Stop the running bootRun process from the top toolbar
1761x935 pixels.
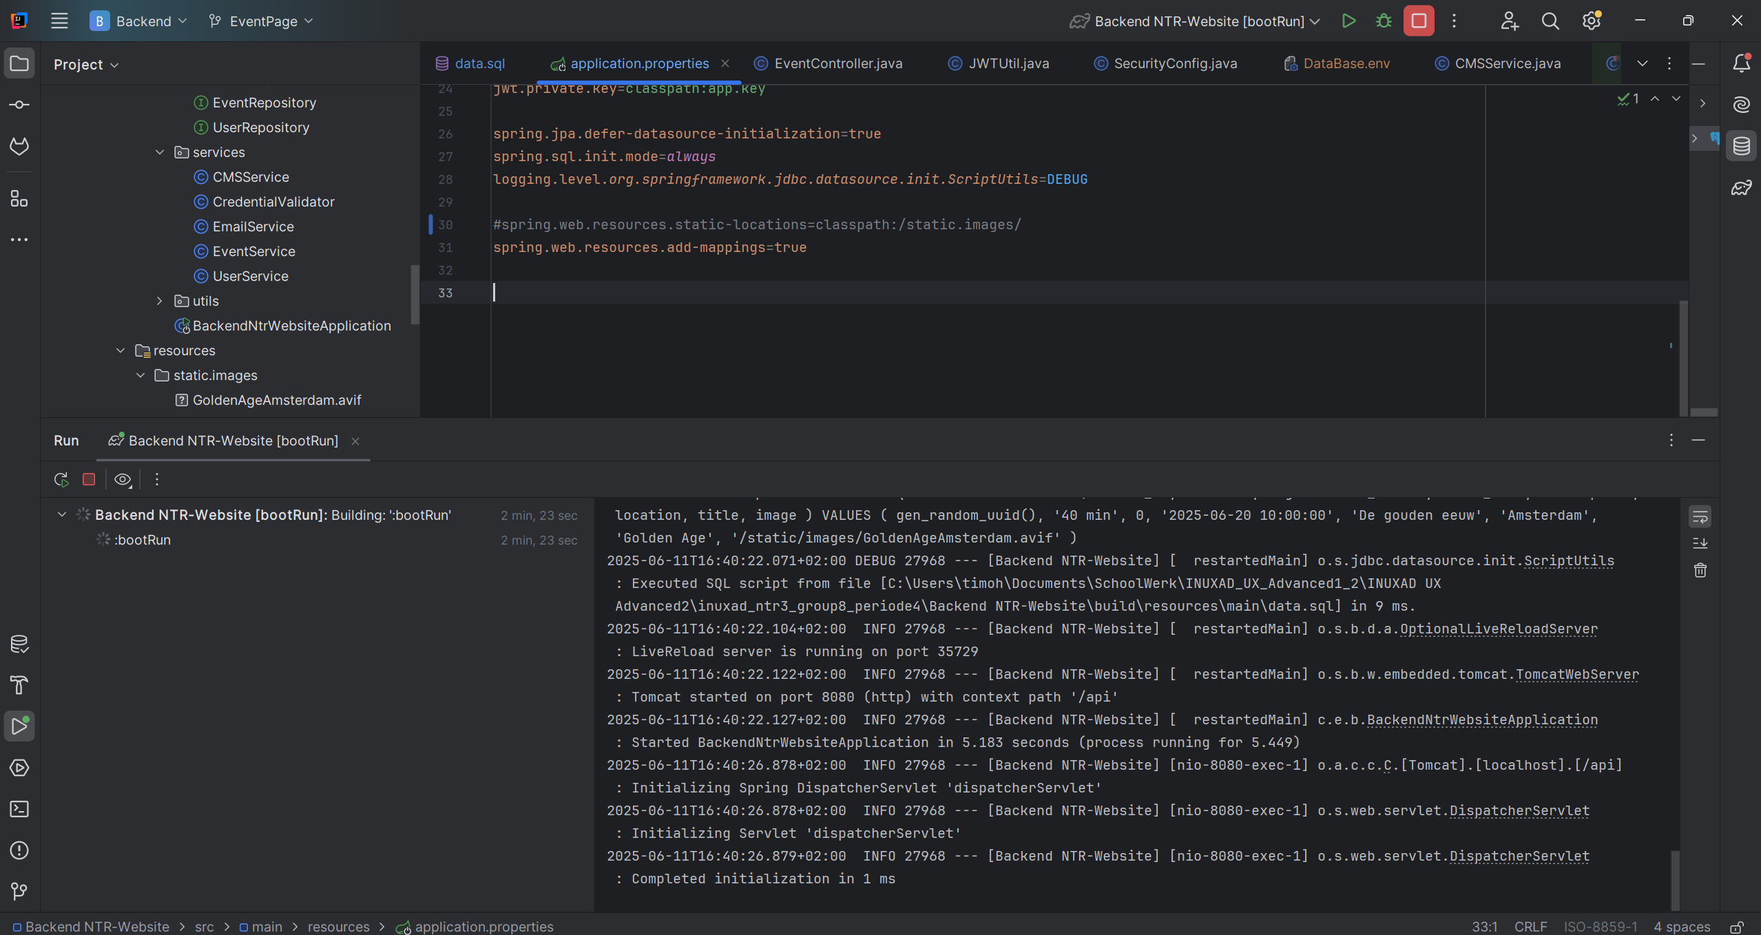tap(1419, 21)
